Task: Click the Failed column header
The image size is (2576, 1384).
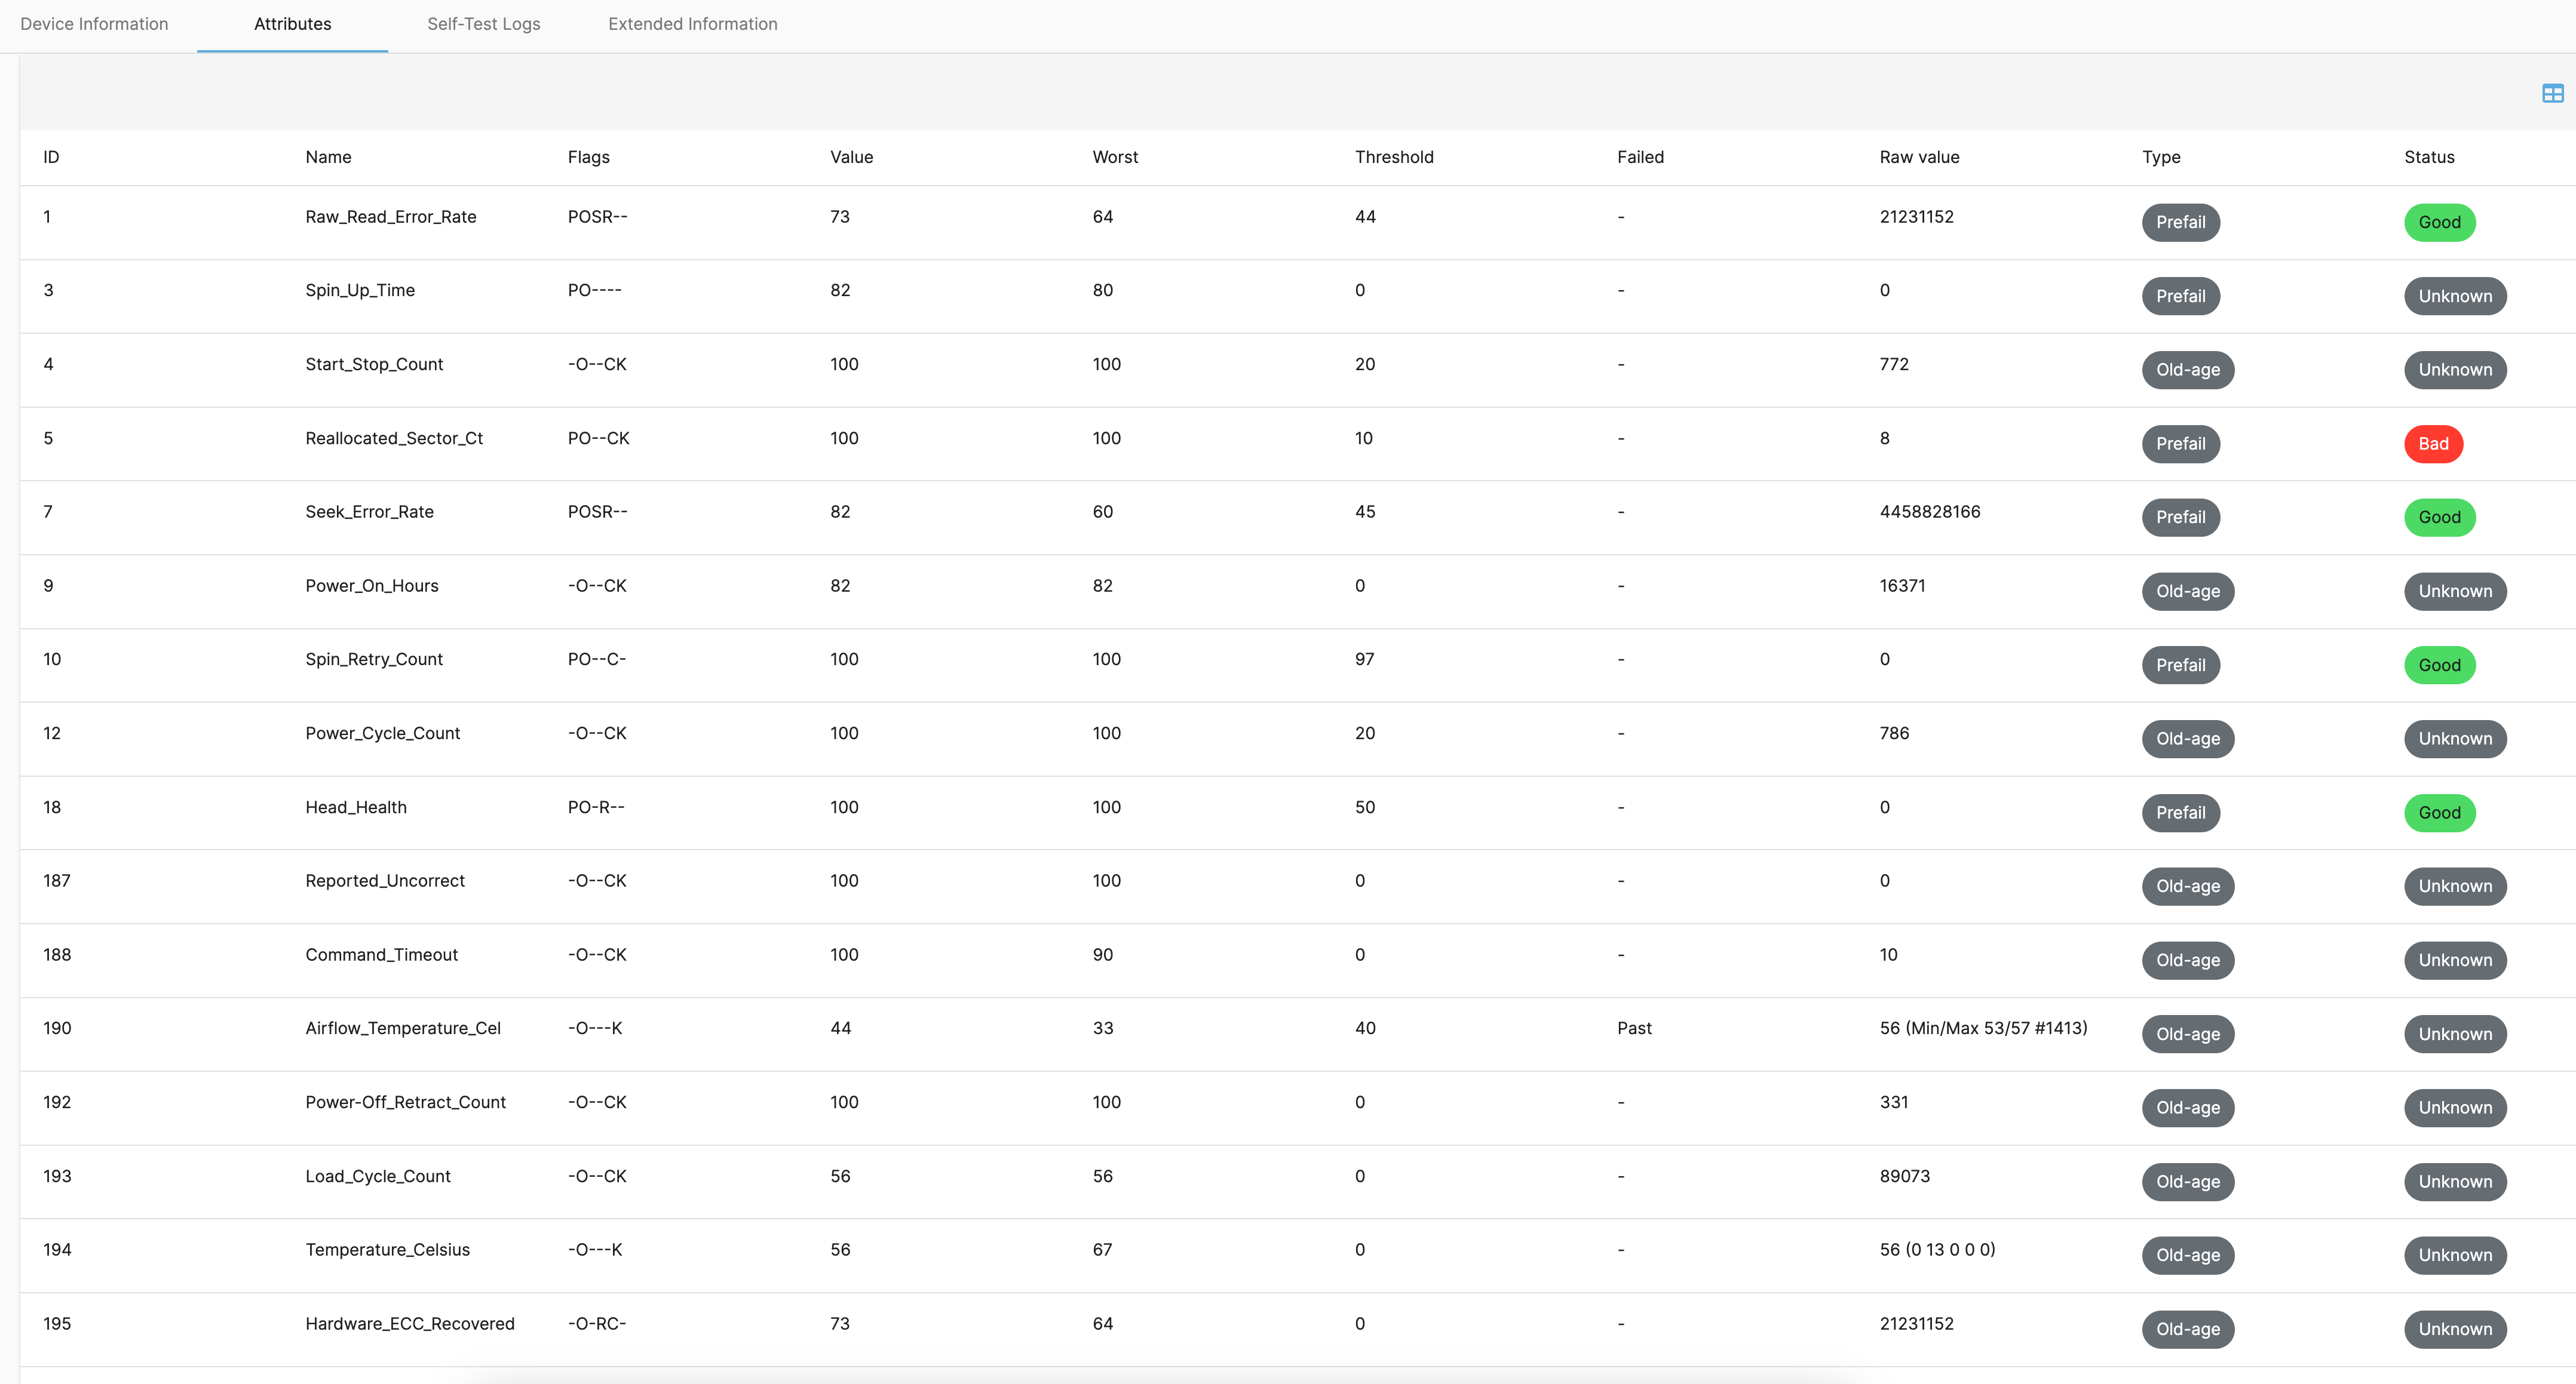Action: (x=1640, y=157)
